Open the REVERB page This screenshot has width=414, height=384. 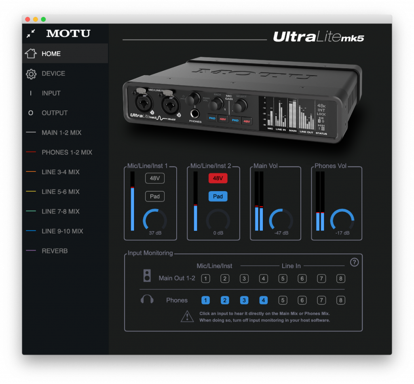point(54,251)
